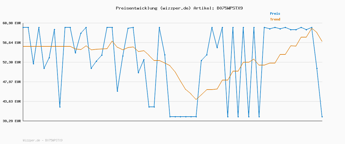Click the Wizzper.de watermark in bottom corner
The height and width of the screenshot is (144, 345).
point(43,141)
